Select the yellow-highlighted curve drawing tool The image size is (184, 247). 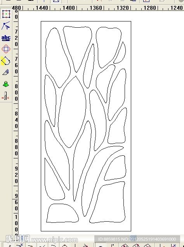click(5, 60)
